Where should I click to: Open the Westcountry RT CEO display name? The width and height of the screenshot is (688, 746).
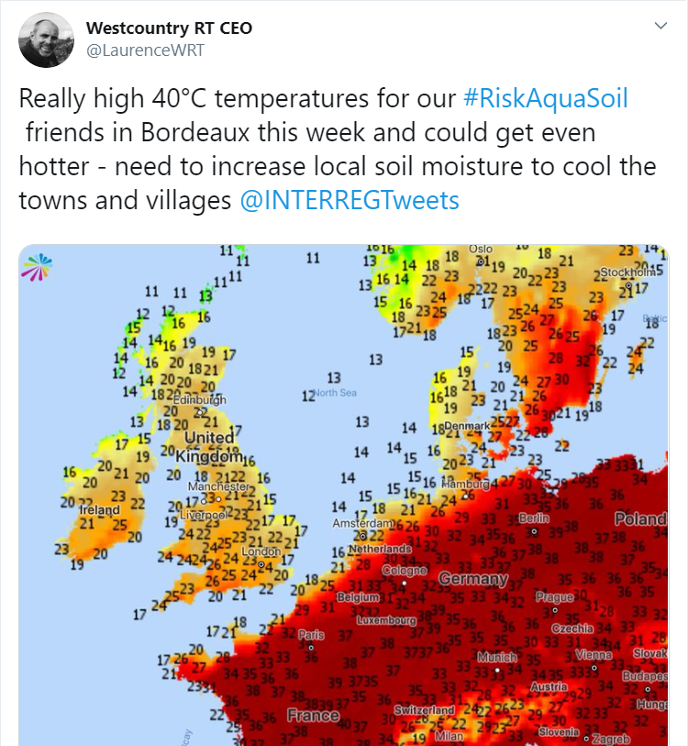169,28
